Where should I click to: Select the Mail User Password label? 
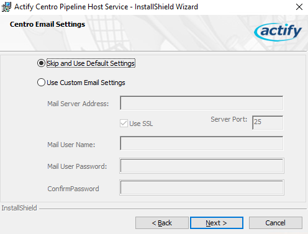[77, 166]
